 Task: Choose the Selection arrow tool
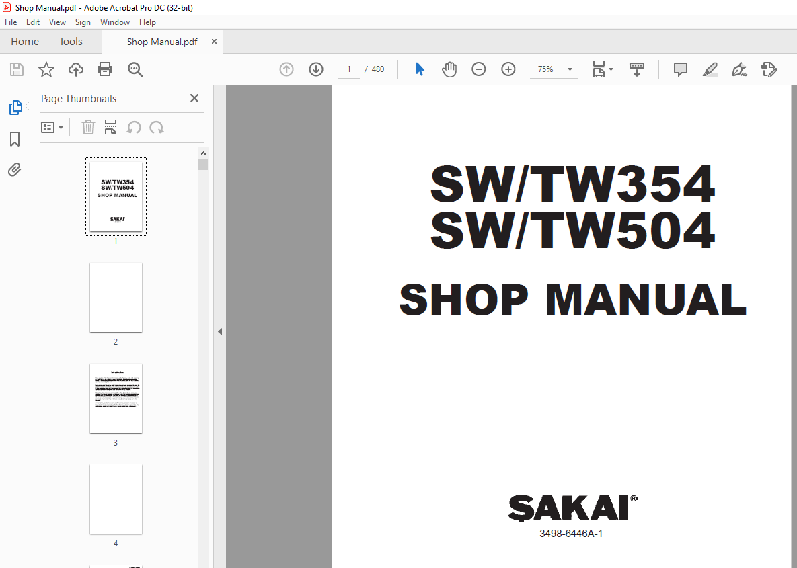(420, 69)
